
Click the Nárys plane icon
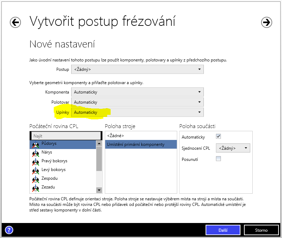click(x=36, y=153)
